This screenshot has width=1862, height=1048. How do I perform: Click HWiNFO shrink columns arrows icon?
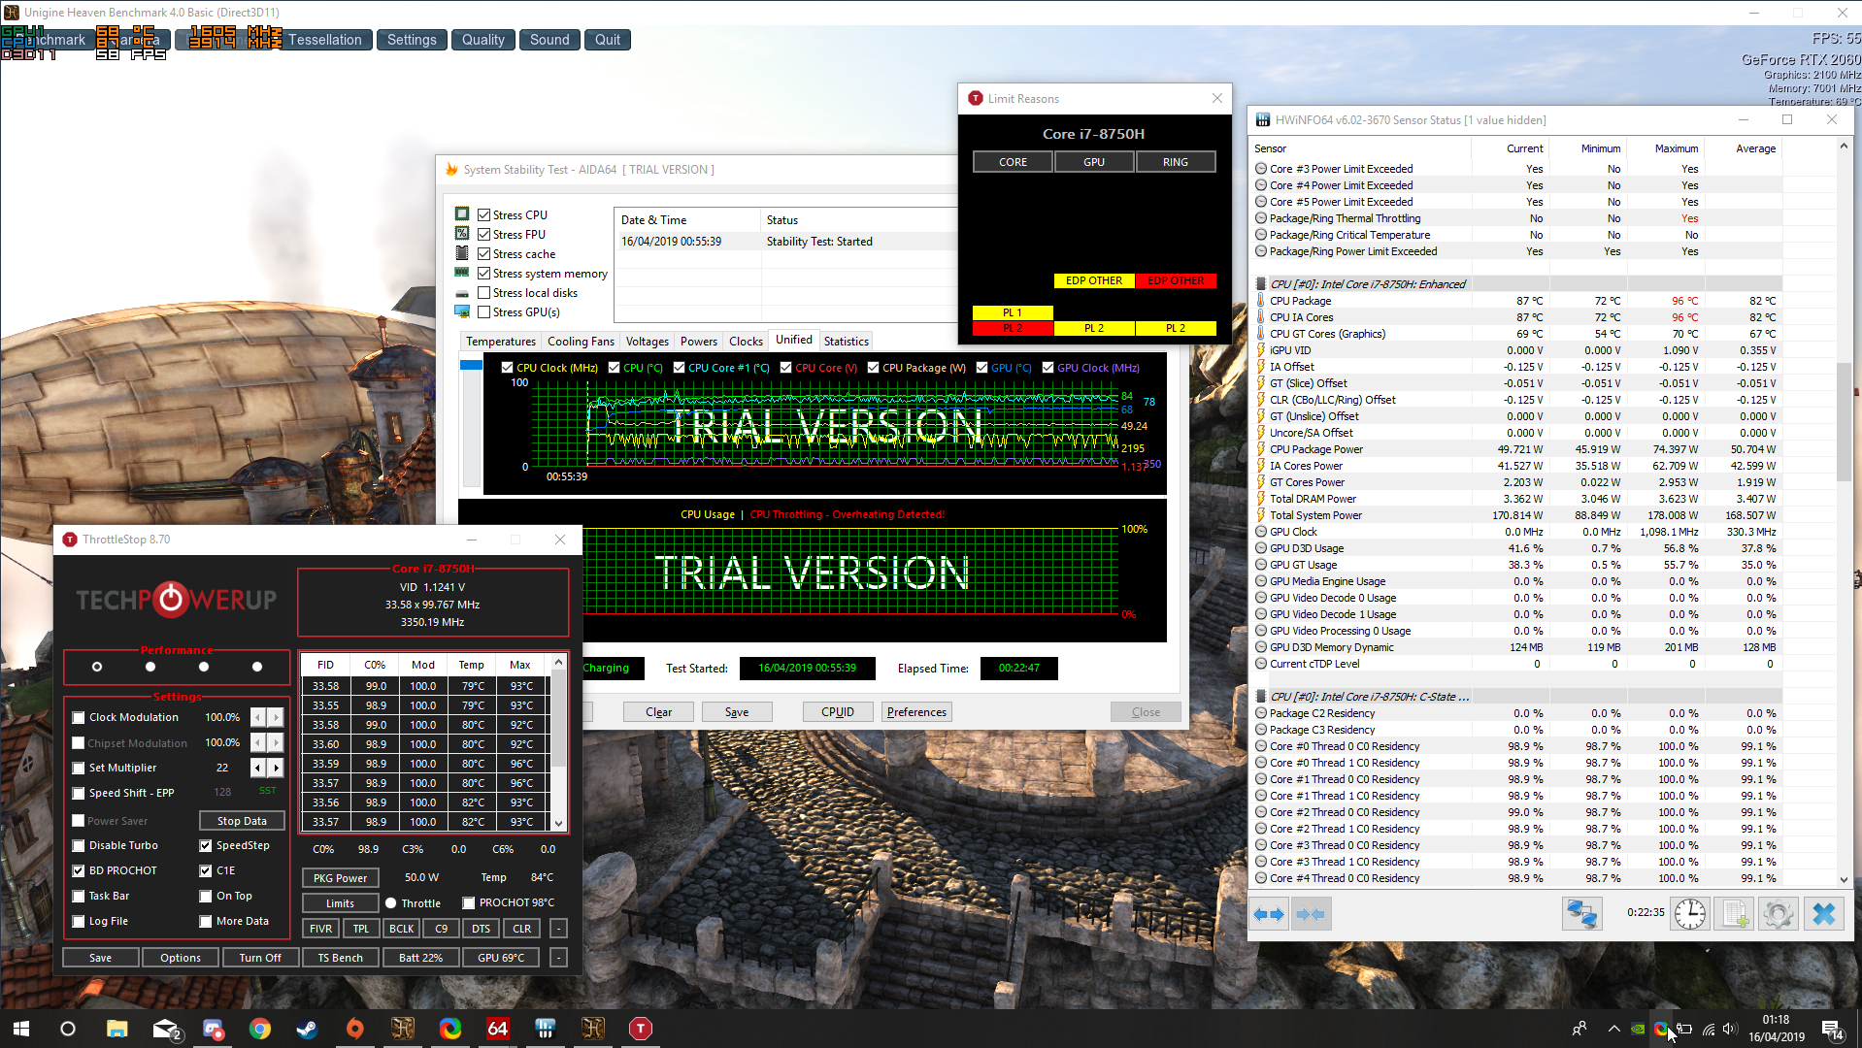(x=1310, y=914)
